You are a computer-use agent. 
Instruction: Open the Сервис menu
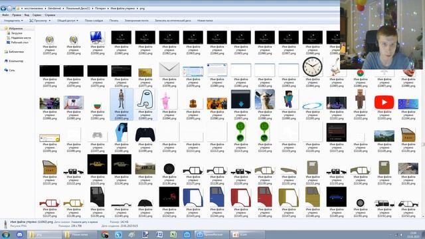pyautogui.click(x=37, y=15)
